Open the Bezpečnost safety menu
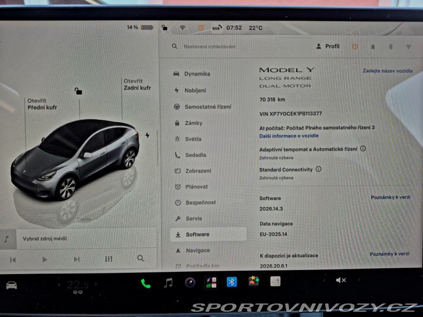 (x=195, y=203)
